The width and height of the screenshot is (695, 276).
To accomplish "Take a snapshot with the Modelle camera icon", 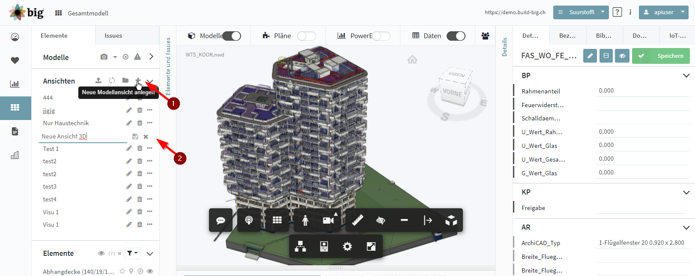I will pyautogui.click(x=104, y=57).
